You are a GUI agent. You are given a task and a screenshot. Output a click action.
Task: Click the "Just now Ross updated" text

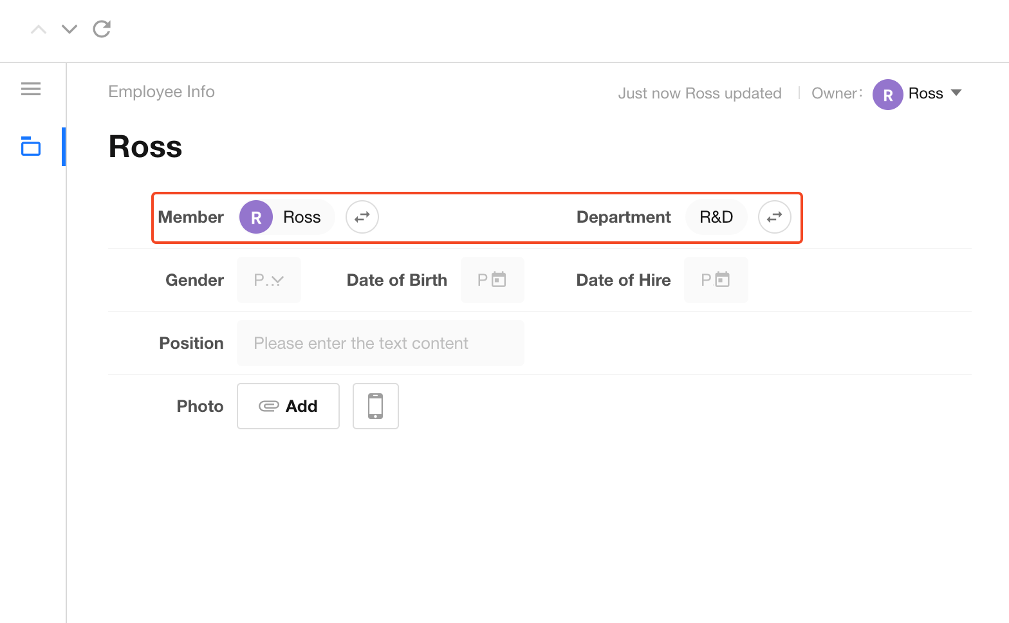(x=699, y=93)
